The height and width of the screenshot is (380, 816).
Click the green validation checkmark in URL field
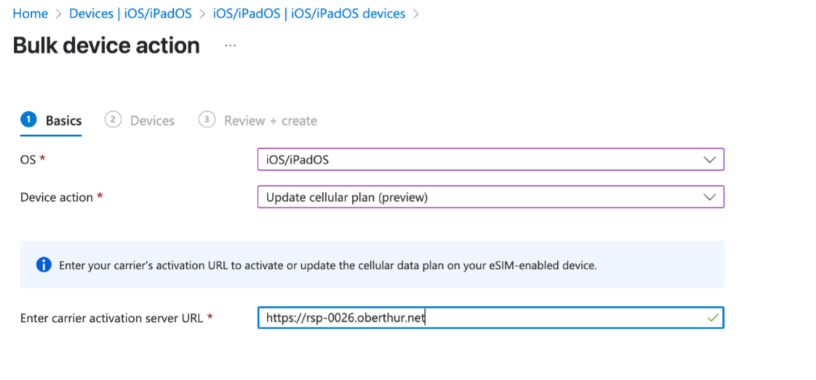coord(713,317)
